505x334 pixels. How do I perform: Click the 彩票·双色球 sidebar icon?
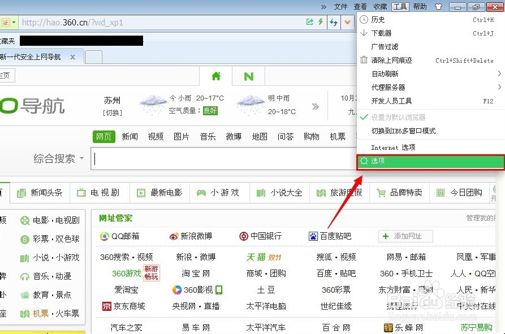click(25, 239)
